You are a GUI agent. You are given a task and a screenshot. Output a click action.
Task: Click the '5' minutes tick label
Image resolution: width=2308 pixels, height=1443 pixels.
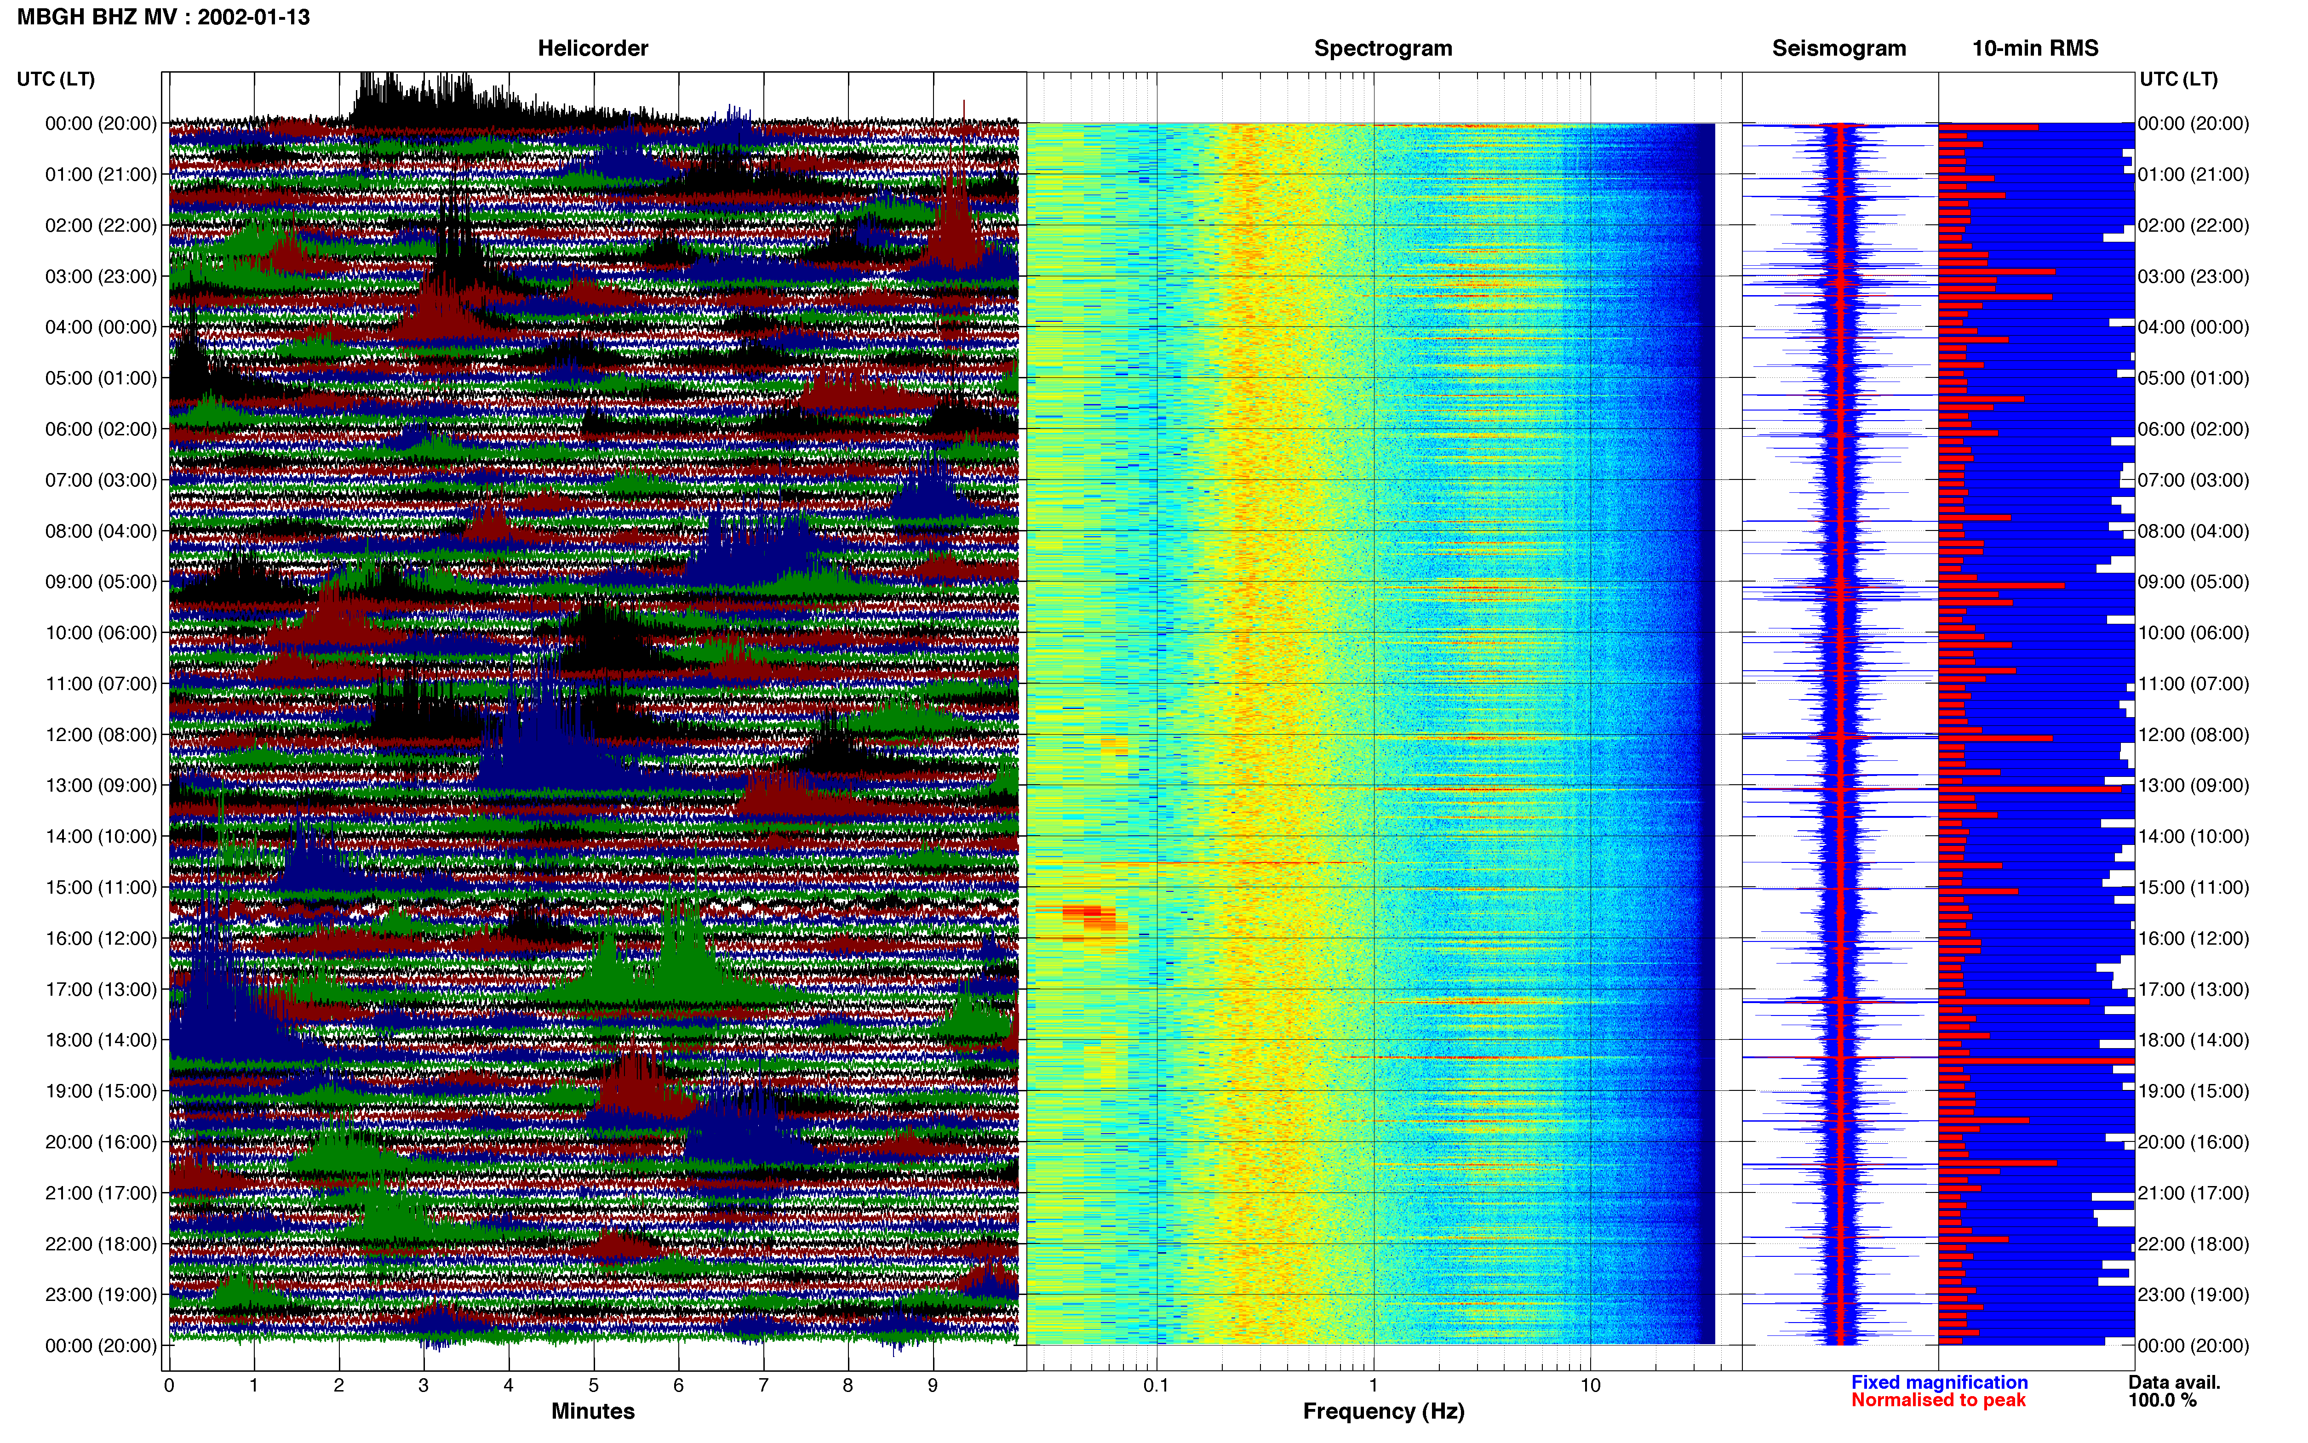(x=594, y=1386)
